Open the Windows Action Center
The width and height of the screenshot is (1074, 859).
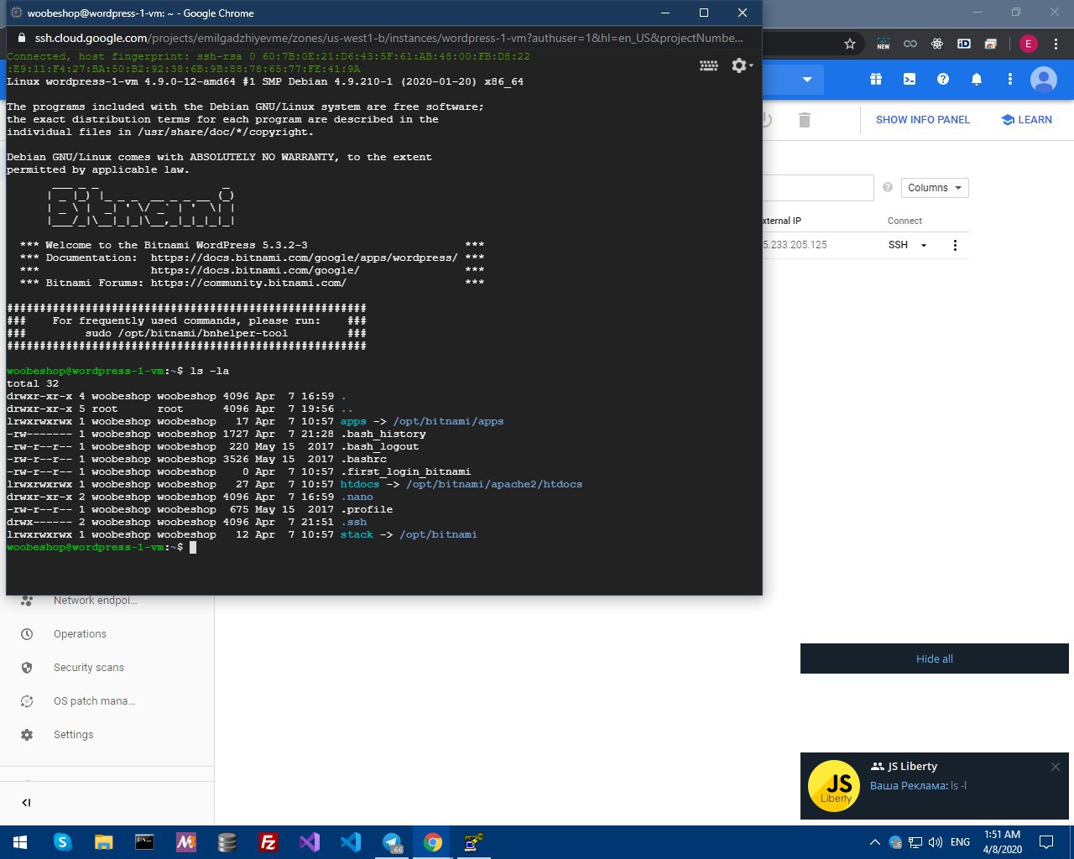point(1046,842)
